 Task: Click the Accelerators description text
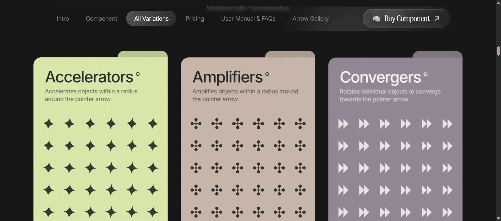91,95
